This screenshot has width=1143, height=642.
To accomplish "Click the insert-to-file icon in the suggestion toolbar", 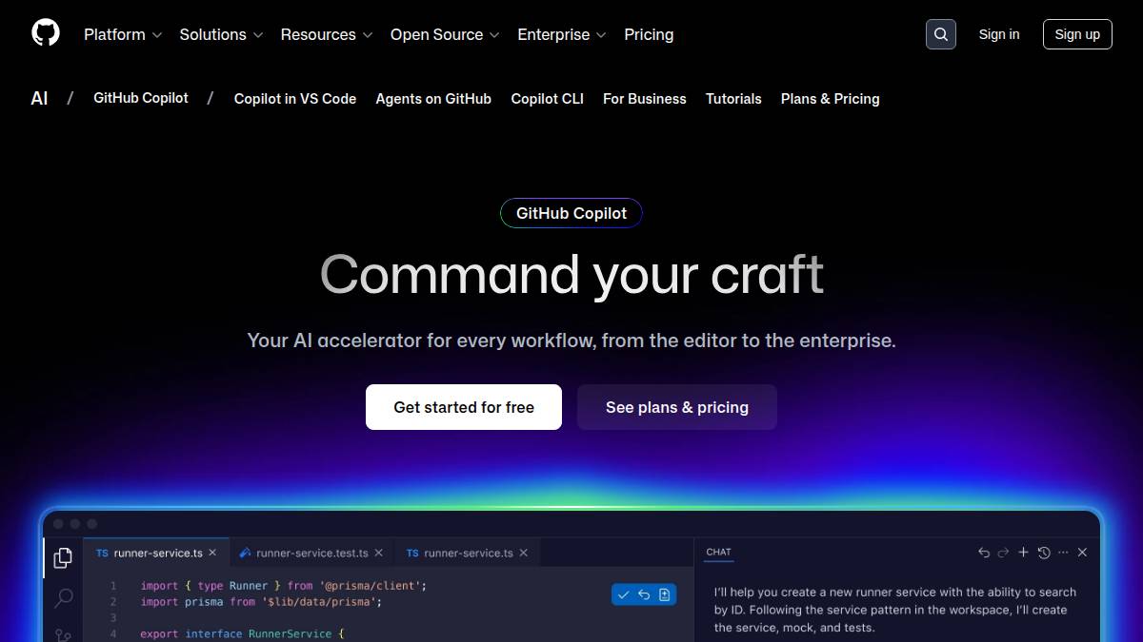I will [664, 593].
